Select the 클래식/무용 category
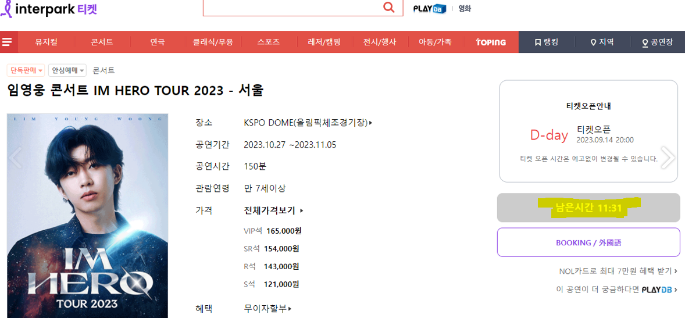The image size is (685, 318). 213,42
